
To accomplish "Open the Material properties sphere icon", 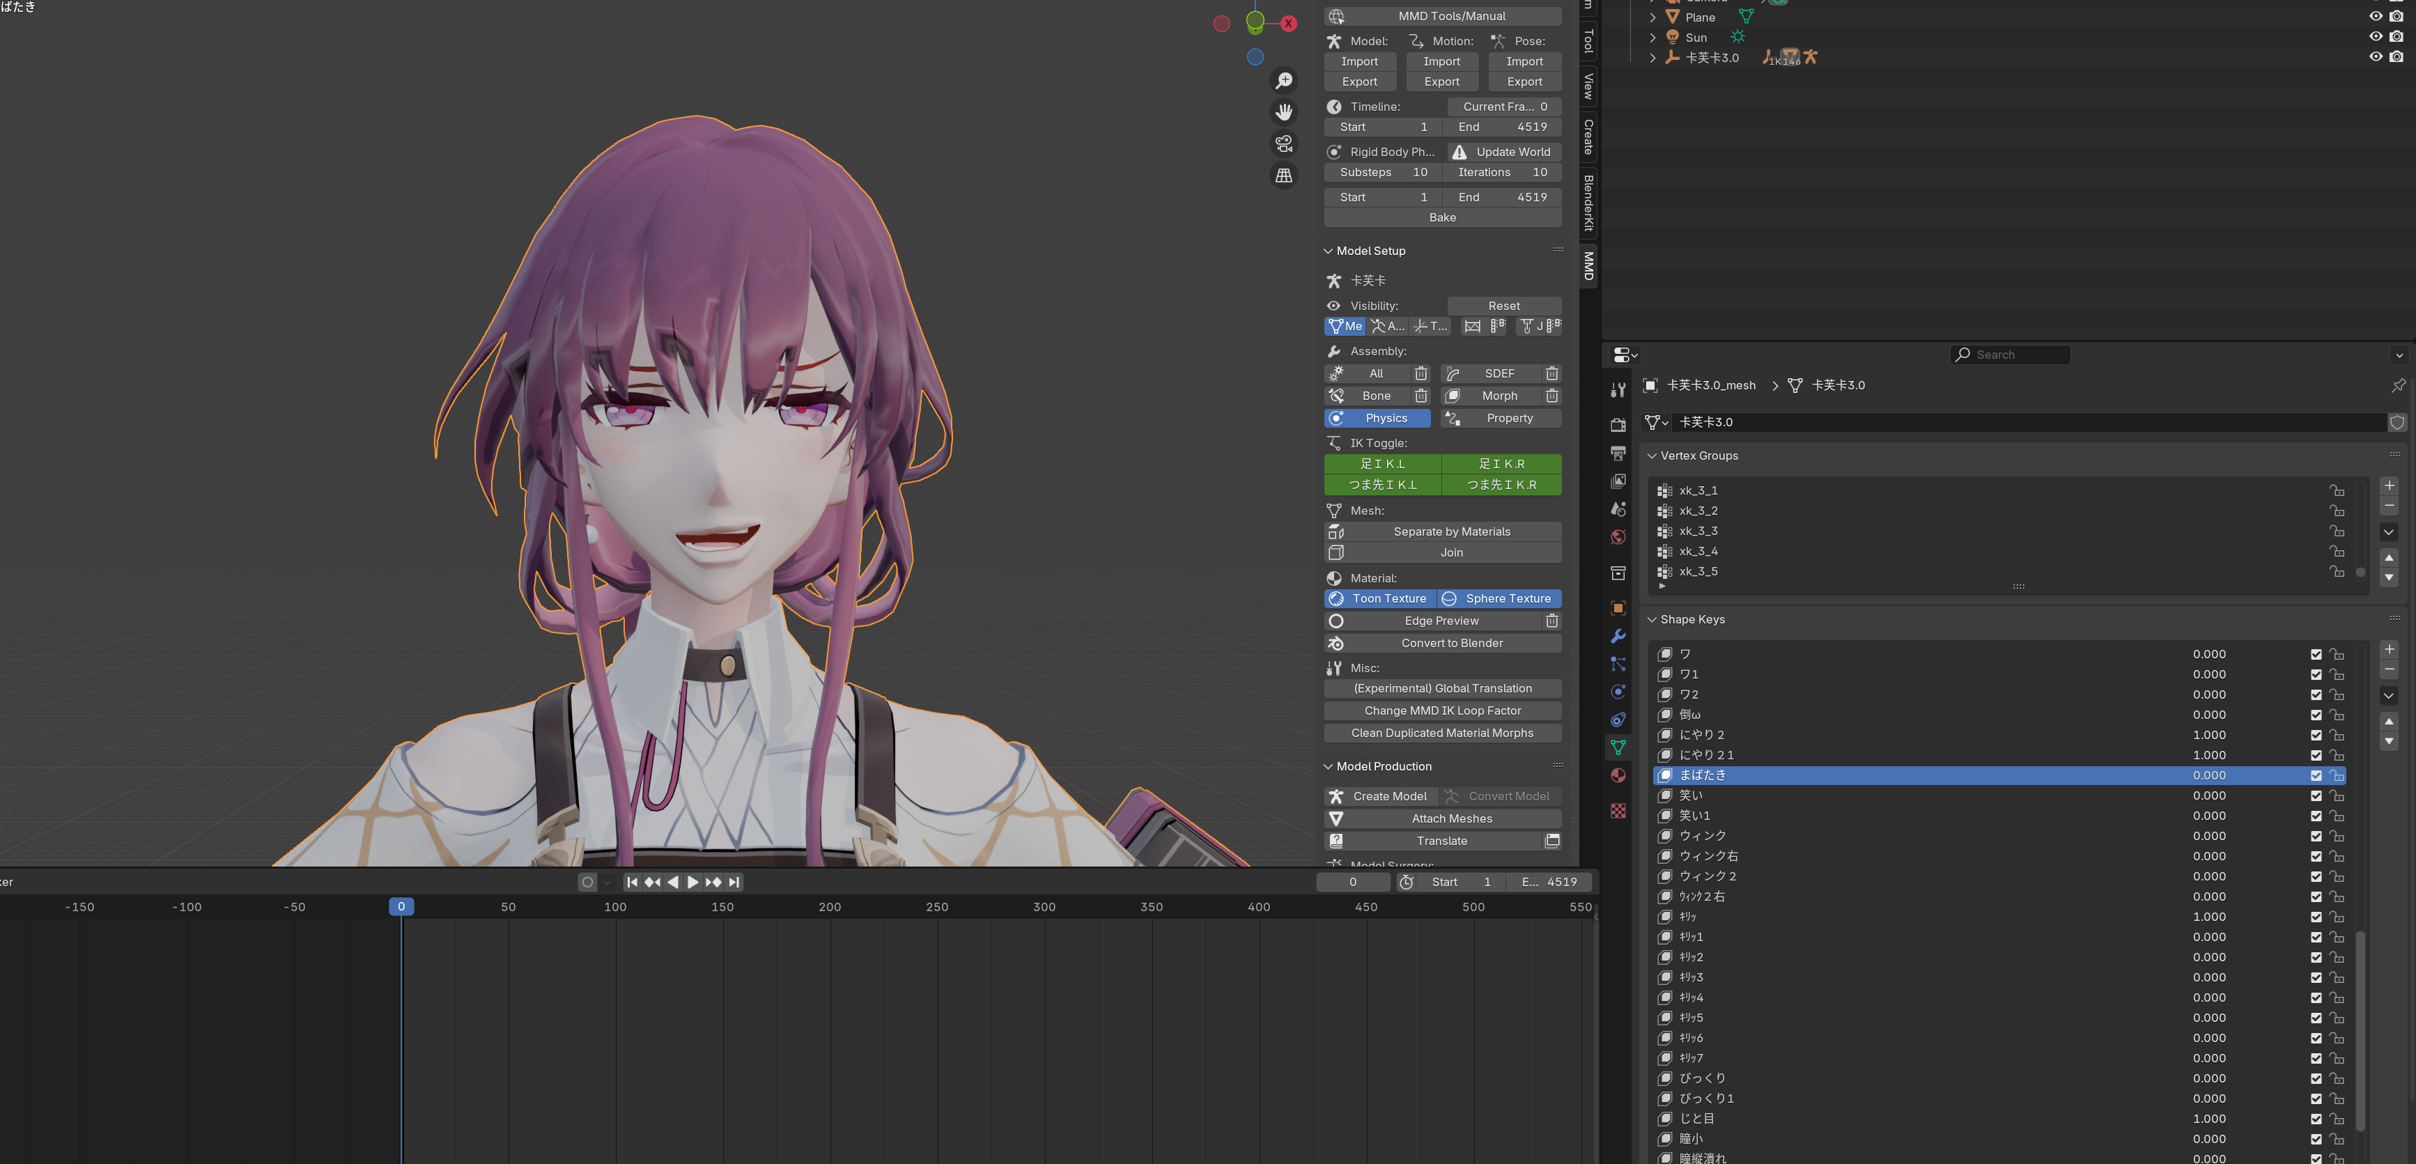I will point(1618,775).
